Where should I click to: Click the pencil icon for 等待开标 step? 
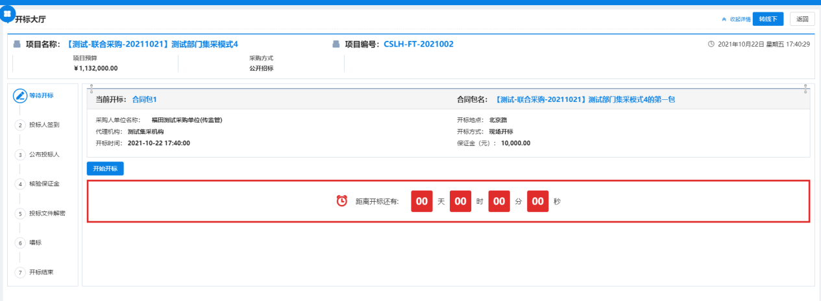coord(20,95)
